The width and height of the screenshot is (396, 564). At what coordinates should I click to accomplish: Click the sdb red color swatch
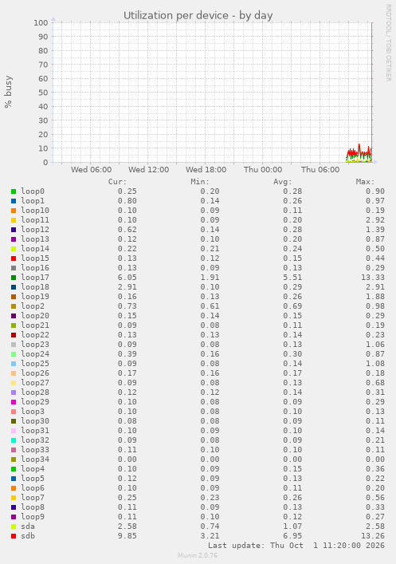(x=14, y=536)
